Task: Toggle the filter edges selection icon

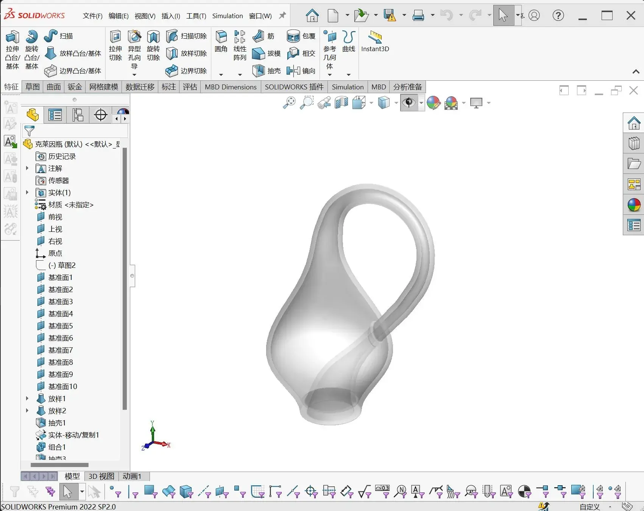Action: pyautogui.click(x=133, y=492)
